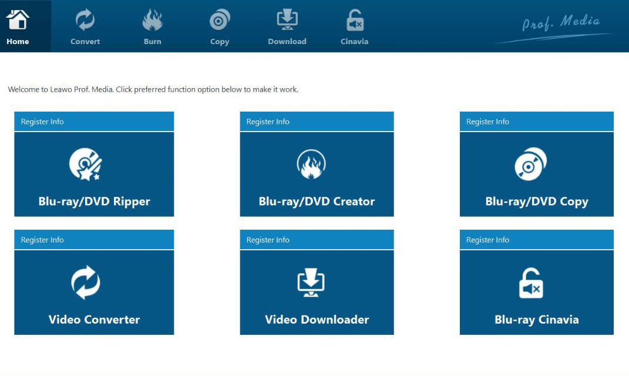Image resolution: width=629 pixels, height=376 pixels.
Task: Switch to the Cinavia tab label
Action: [355, 41]
